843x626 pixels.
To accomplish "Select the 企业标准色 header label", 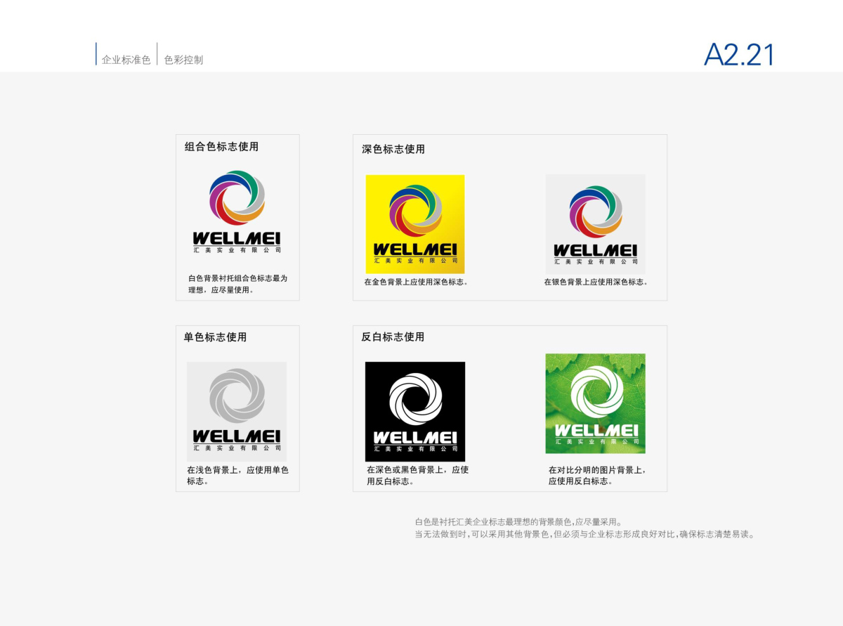I will [126, 60].
